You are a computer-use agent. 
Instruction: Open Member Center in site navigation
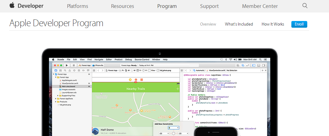pos(260,6)
